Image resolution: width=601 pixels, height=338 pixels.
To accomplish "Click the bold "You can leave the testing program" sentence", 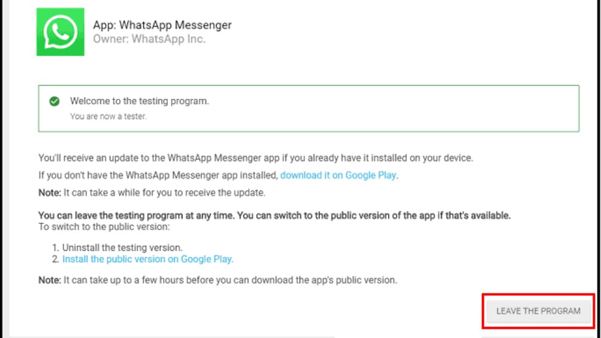I will pyautogui.click(x=275, y=215).
